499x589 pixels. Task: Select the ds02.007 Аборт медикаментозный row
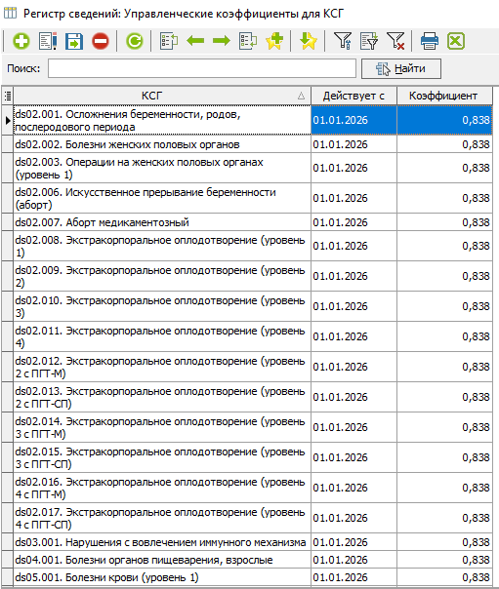(x=247, y=222)
